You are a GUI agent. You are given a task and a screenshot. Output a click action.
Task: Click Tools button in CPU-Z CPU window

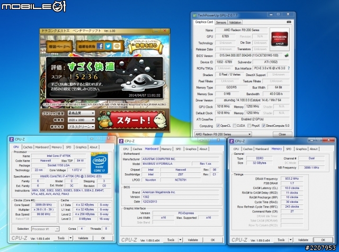[x=61, y=238]
